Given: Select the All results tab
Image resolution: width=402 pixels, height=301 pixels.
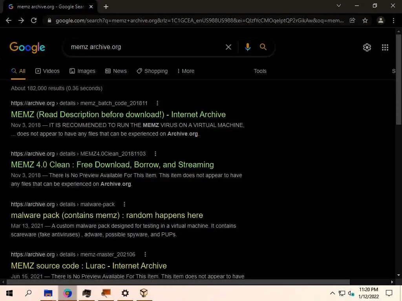Looking at the screenshot, I should click(x=18, y=71).
